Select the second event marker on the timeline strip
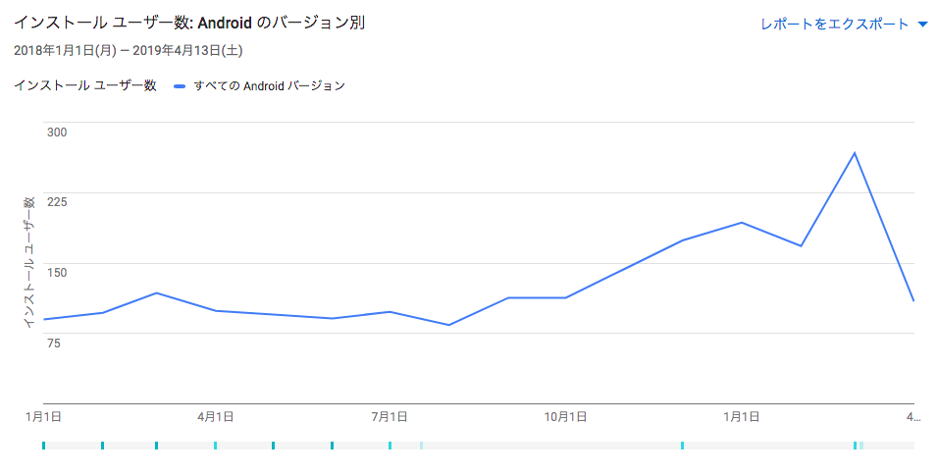Viewport: 938px width, 475px height. 102,447
